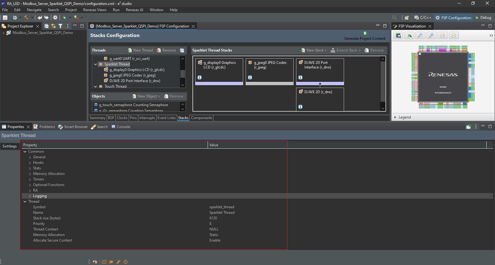Click info icon on g_jpeg0 JPEG Codec stack
Image resolution: width=495 pixels, height=265 pixels.
[x=250, y=77]
